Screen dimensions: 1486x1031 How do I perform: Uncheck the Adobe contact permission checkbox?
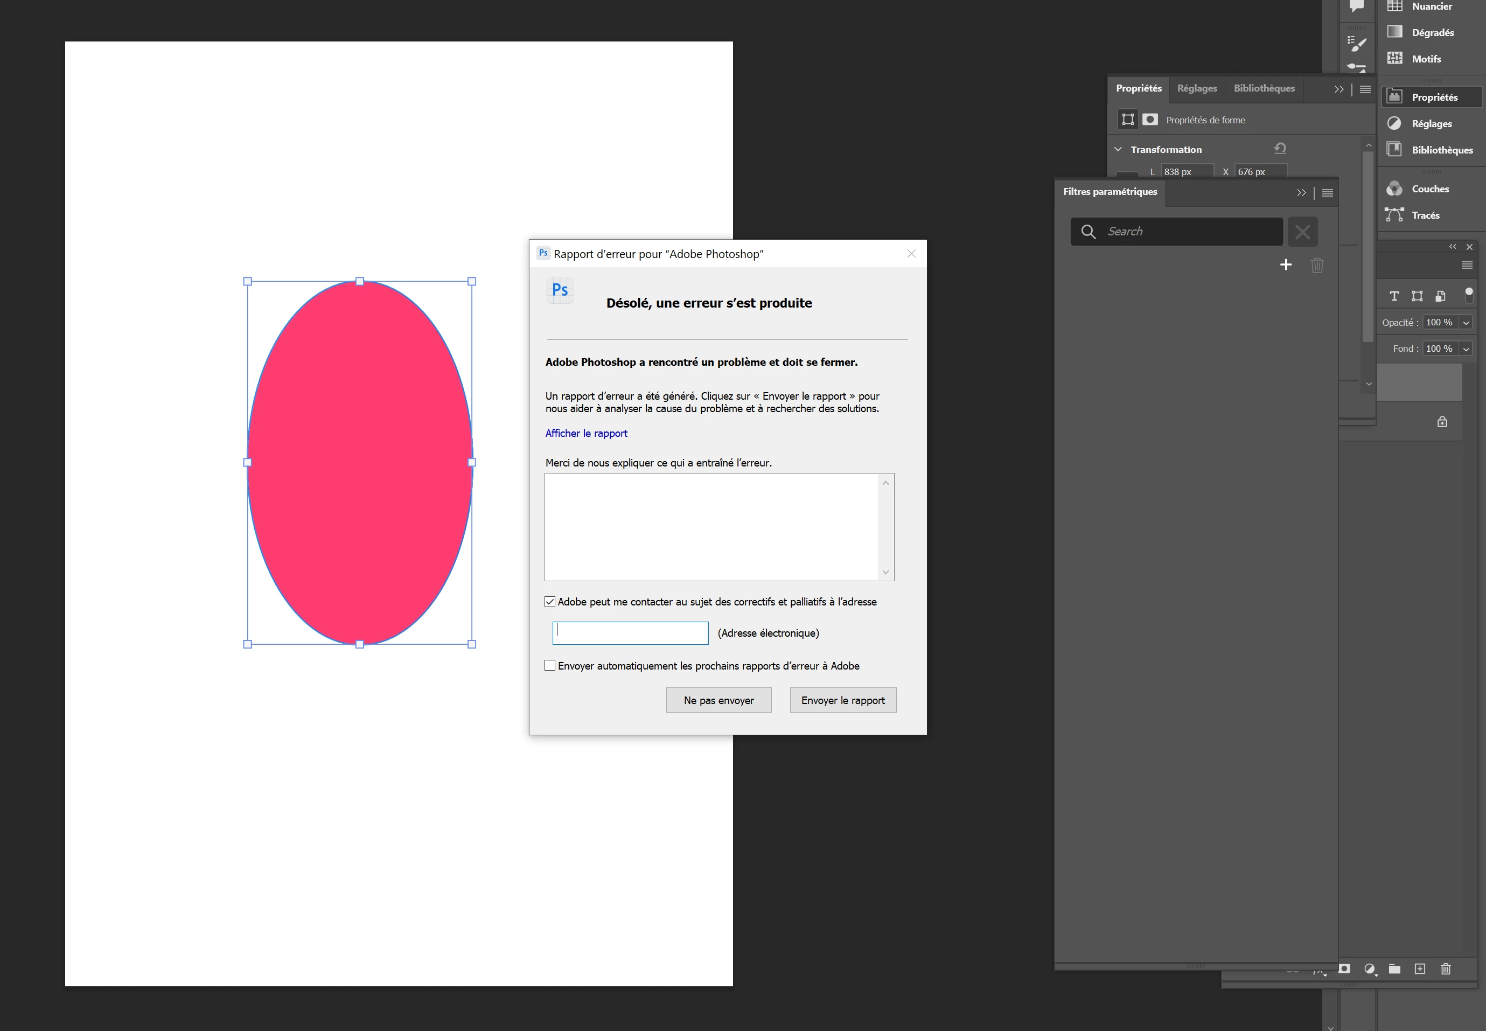coord(550,601)
